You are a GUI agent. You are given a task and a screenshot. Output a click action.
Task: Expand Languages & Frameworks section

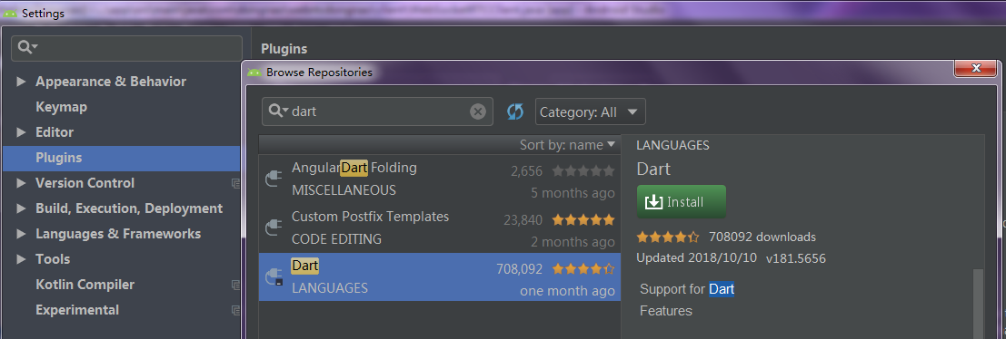(x=21, y=234)
